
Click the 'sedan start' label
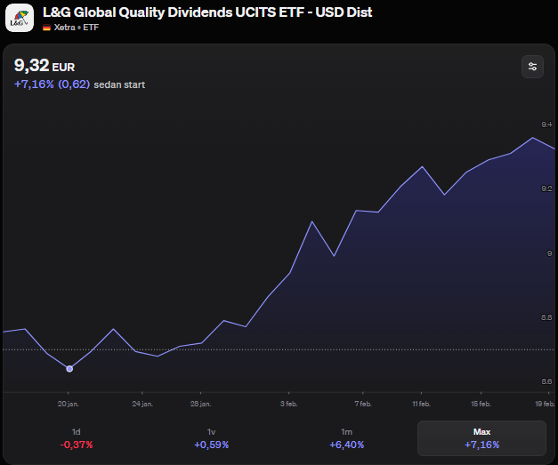pos(119,84)
